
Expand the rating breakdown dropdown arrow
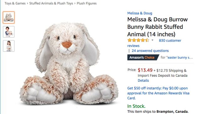point(152,40)
